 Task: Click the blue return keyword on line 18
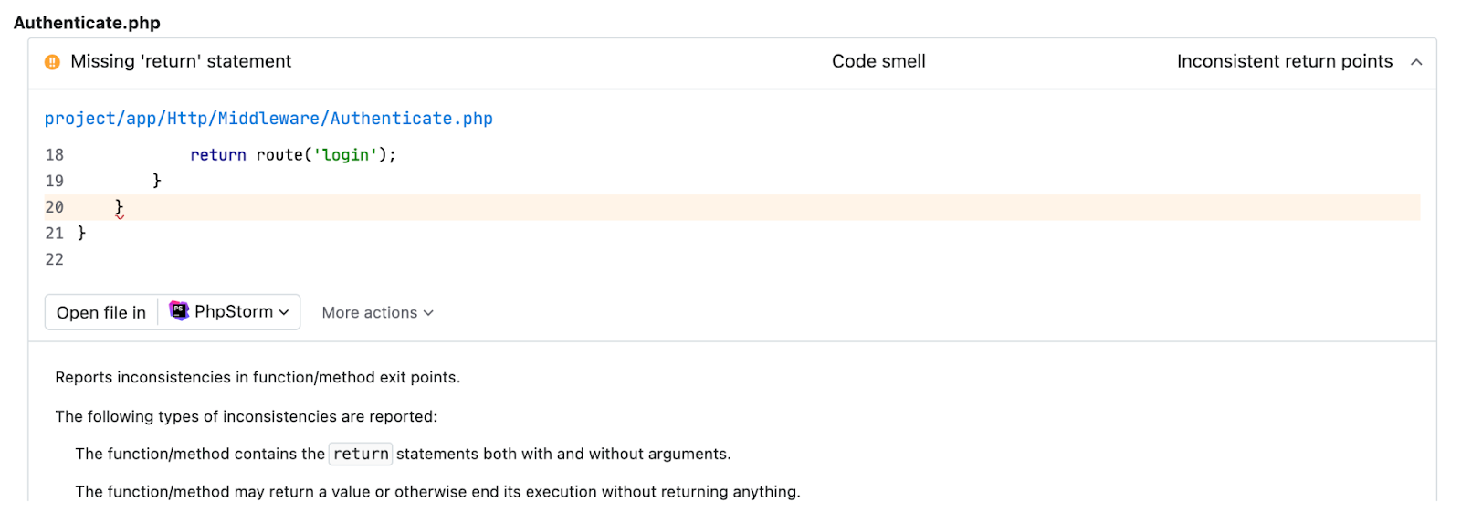[x=218, y=155]
